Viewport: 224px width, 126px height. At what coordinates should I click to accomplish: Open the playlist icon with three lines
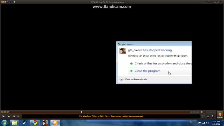[x=213, y=116]
